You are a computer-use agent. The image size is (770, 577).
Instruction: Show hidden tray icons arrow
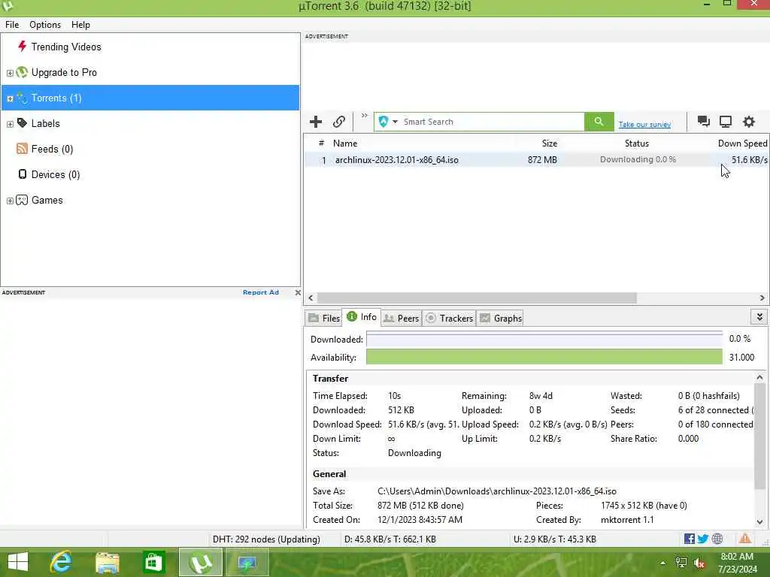pos(663,563)
